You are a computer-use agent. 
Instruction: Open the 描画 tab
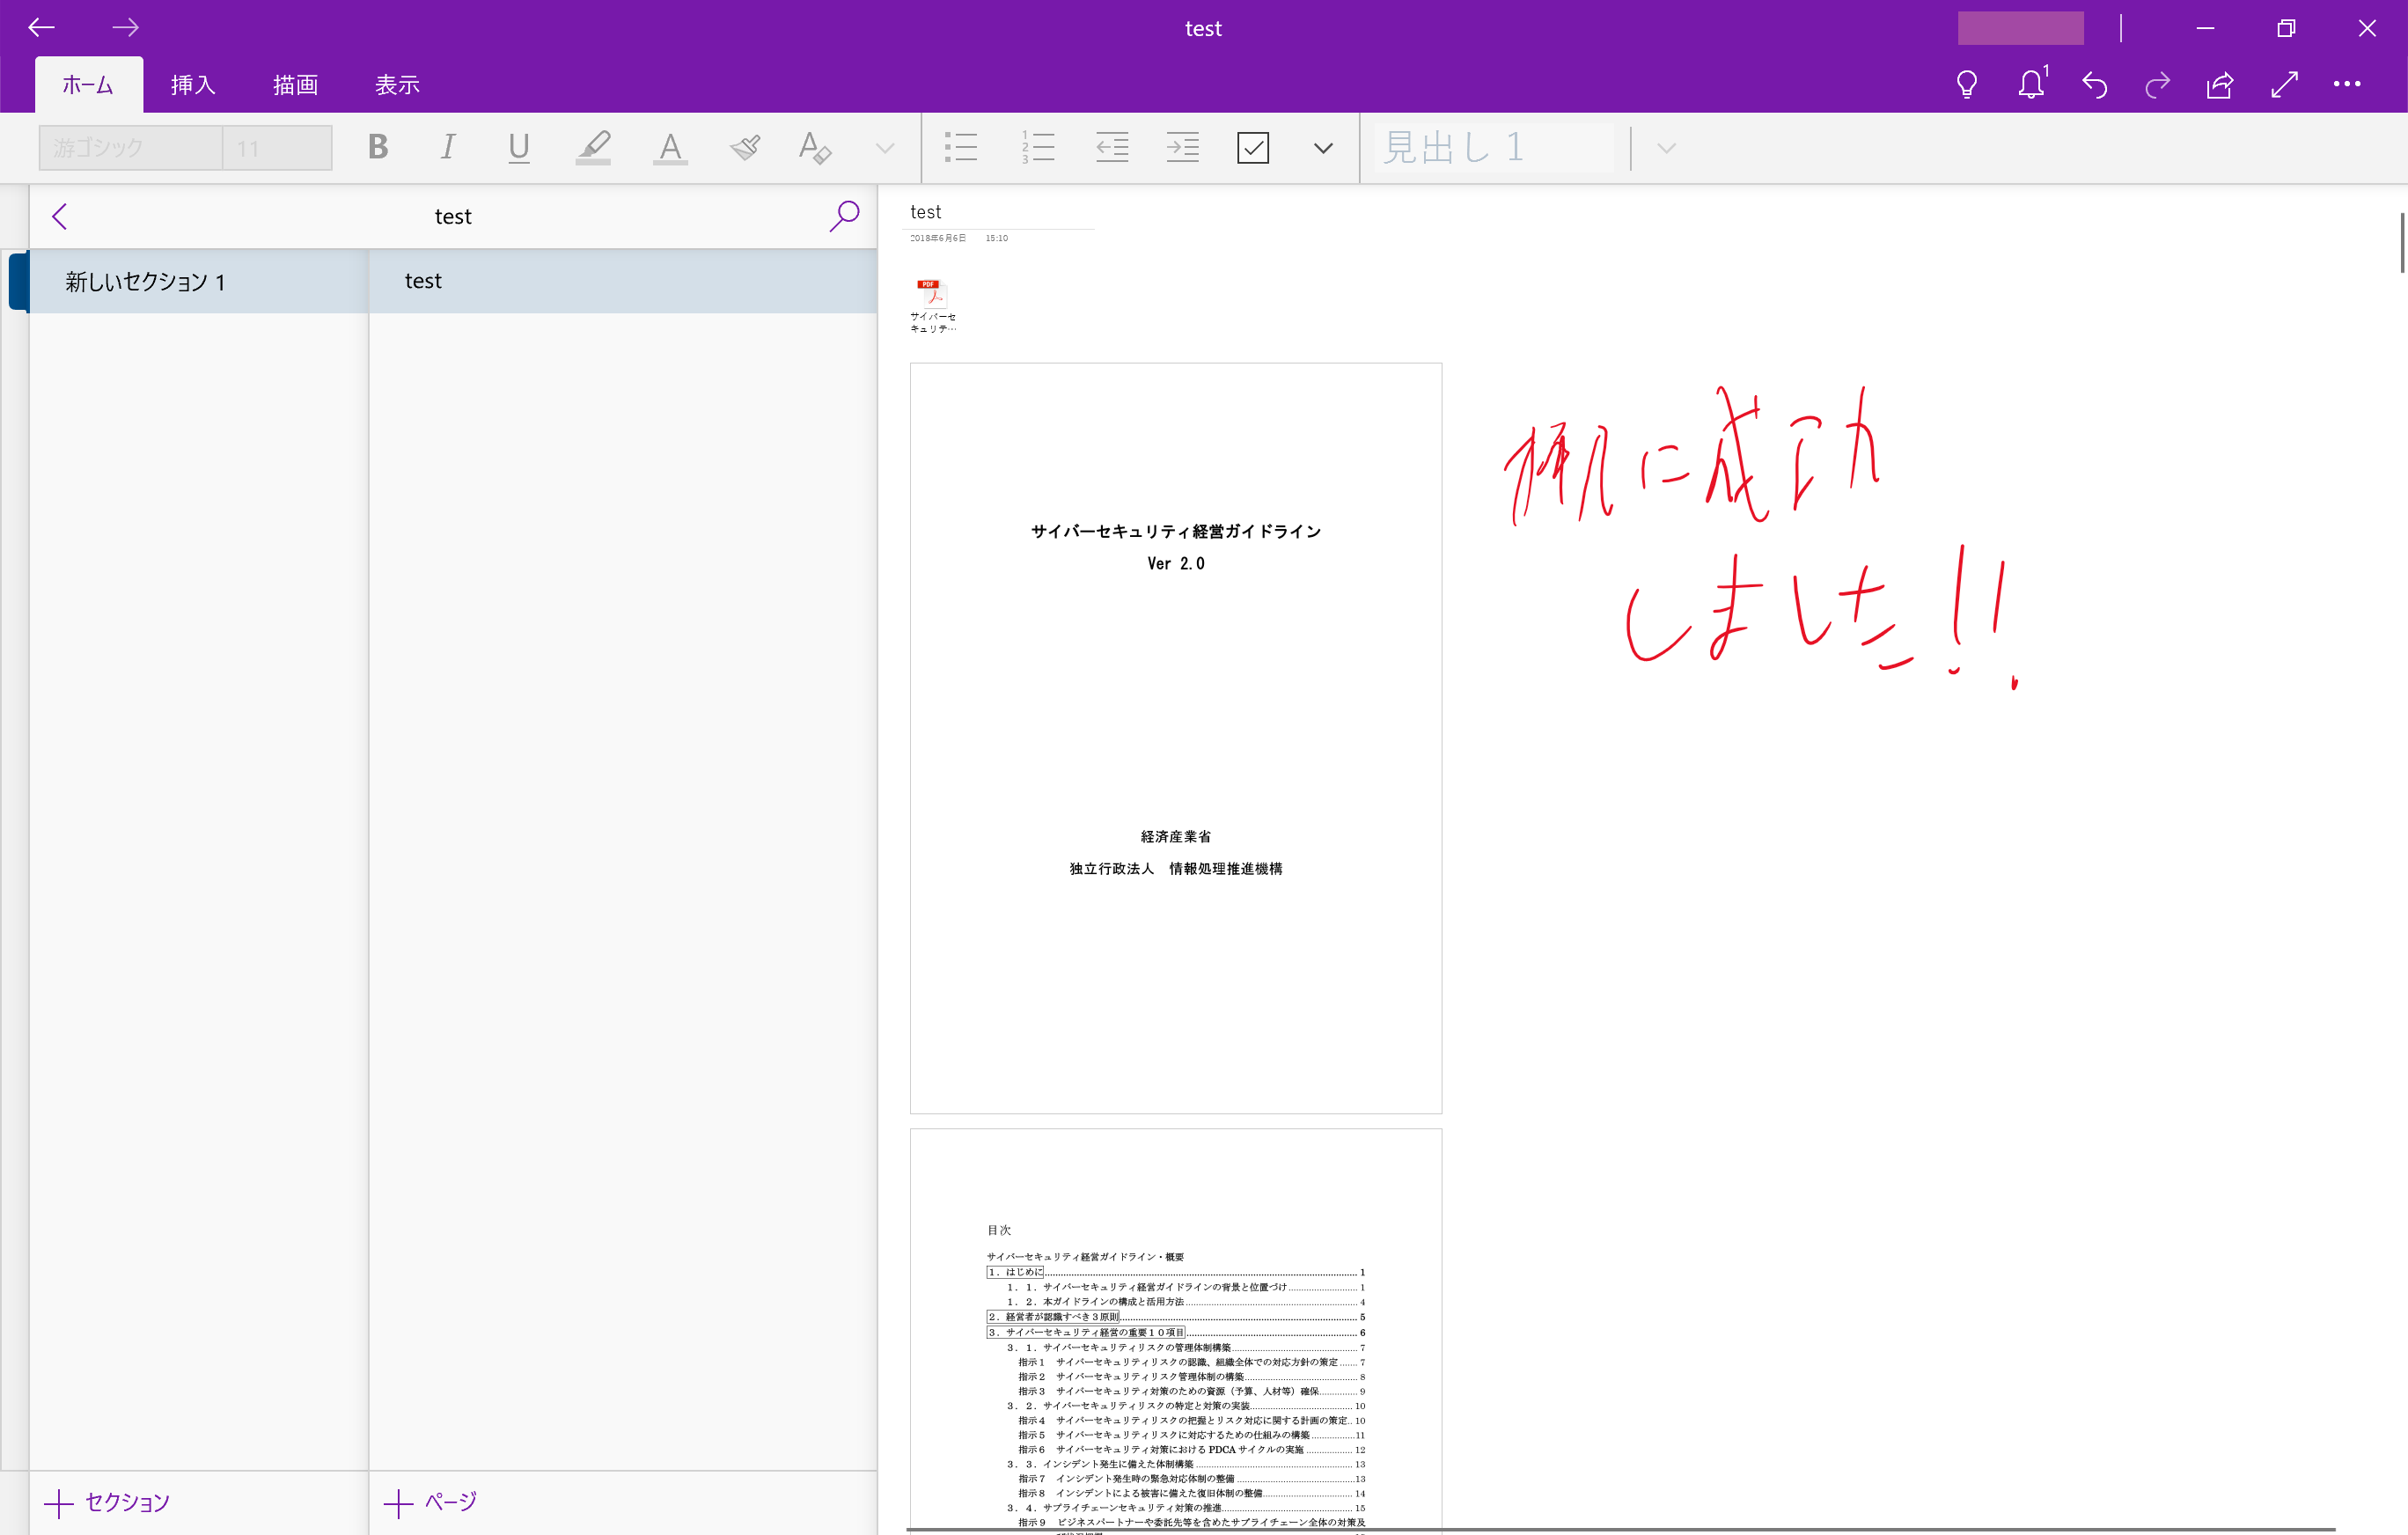[x=294, y=85]
